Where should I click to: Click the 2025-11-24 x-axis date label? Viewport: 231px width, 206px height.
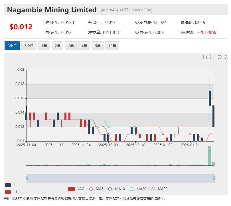pos(81,145)
